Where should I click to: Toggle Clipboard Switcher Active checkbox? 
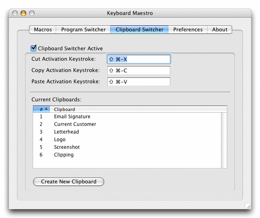pos(34,48)
